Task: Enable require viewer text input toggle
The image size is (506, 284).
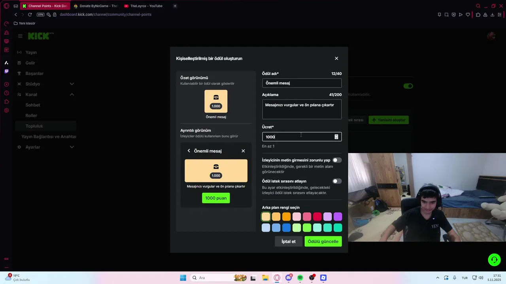Action: [337, 160]
